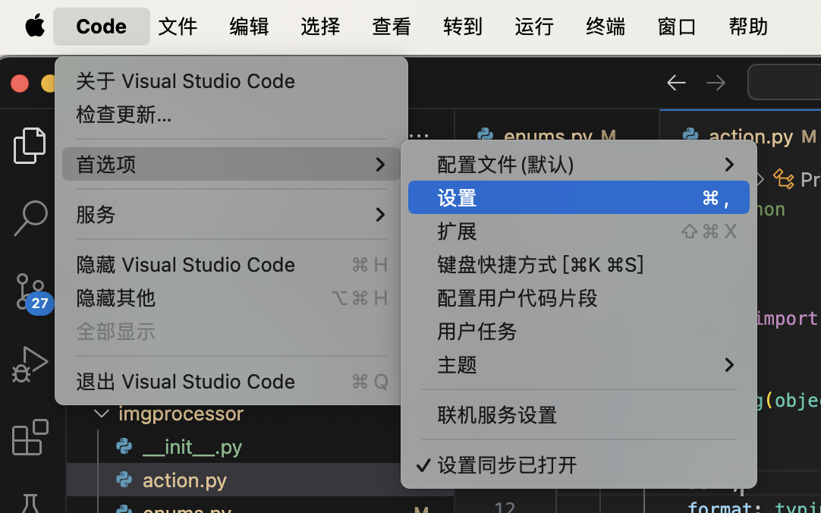Open the 运行 menu
Viewport: 821px width, 513px height.
[533, 26]
